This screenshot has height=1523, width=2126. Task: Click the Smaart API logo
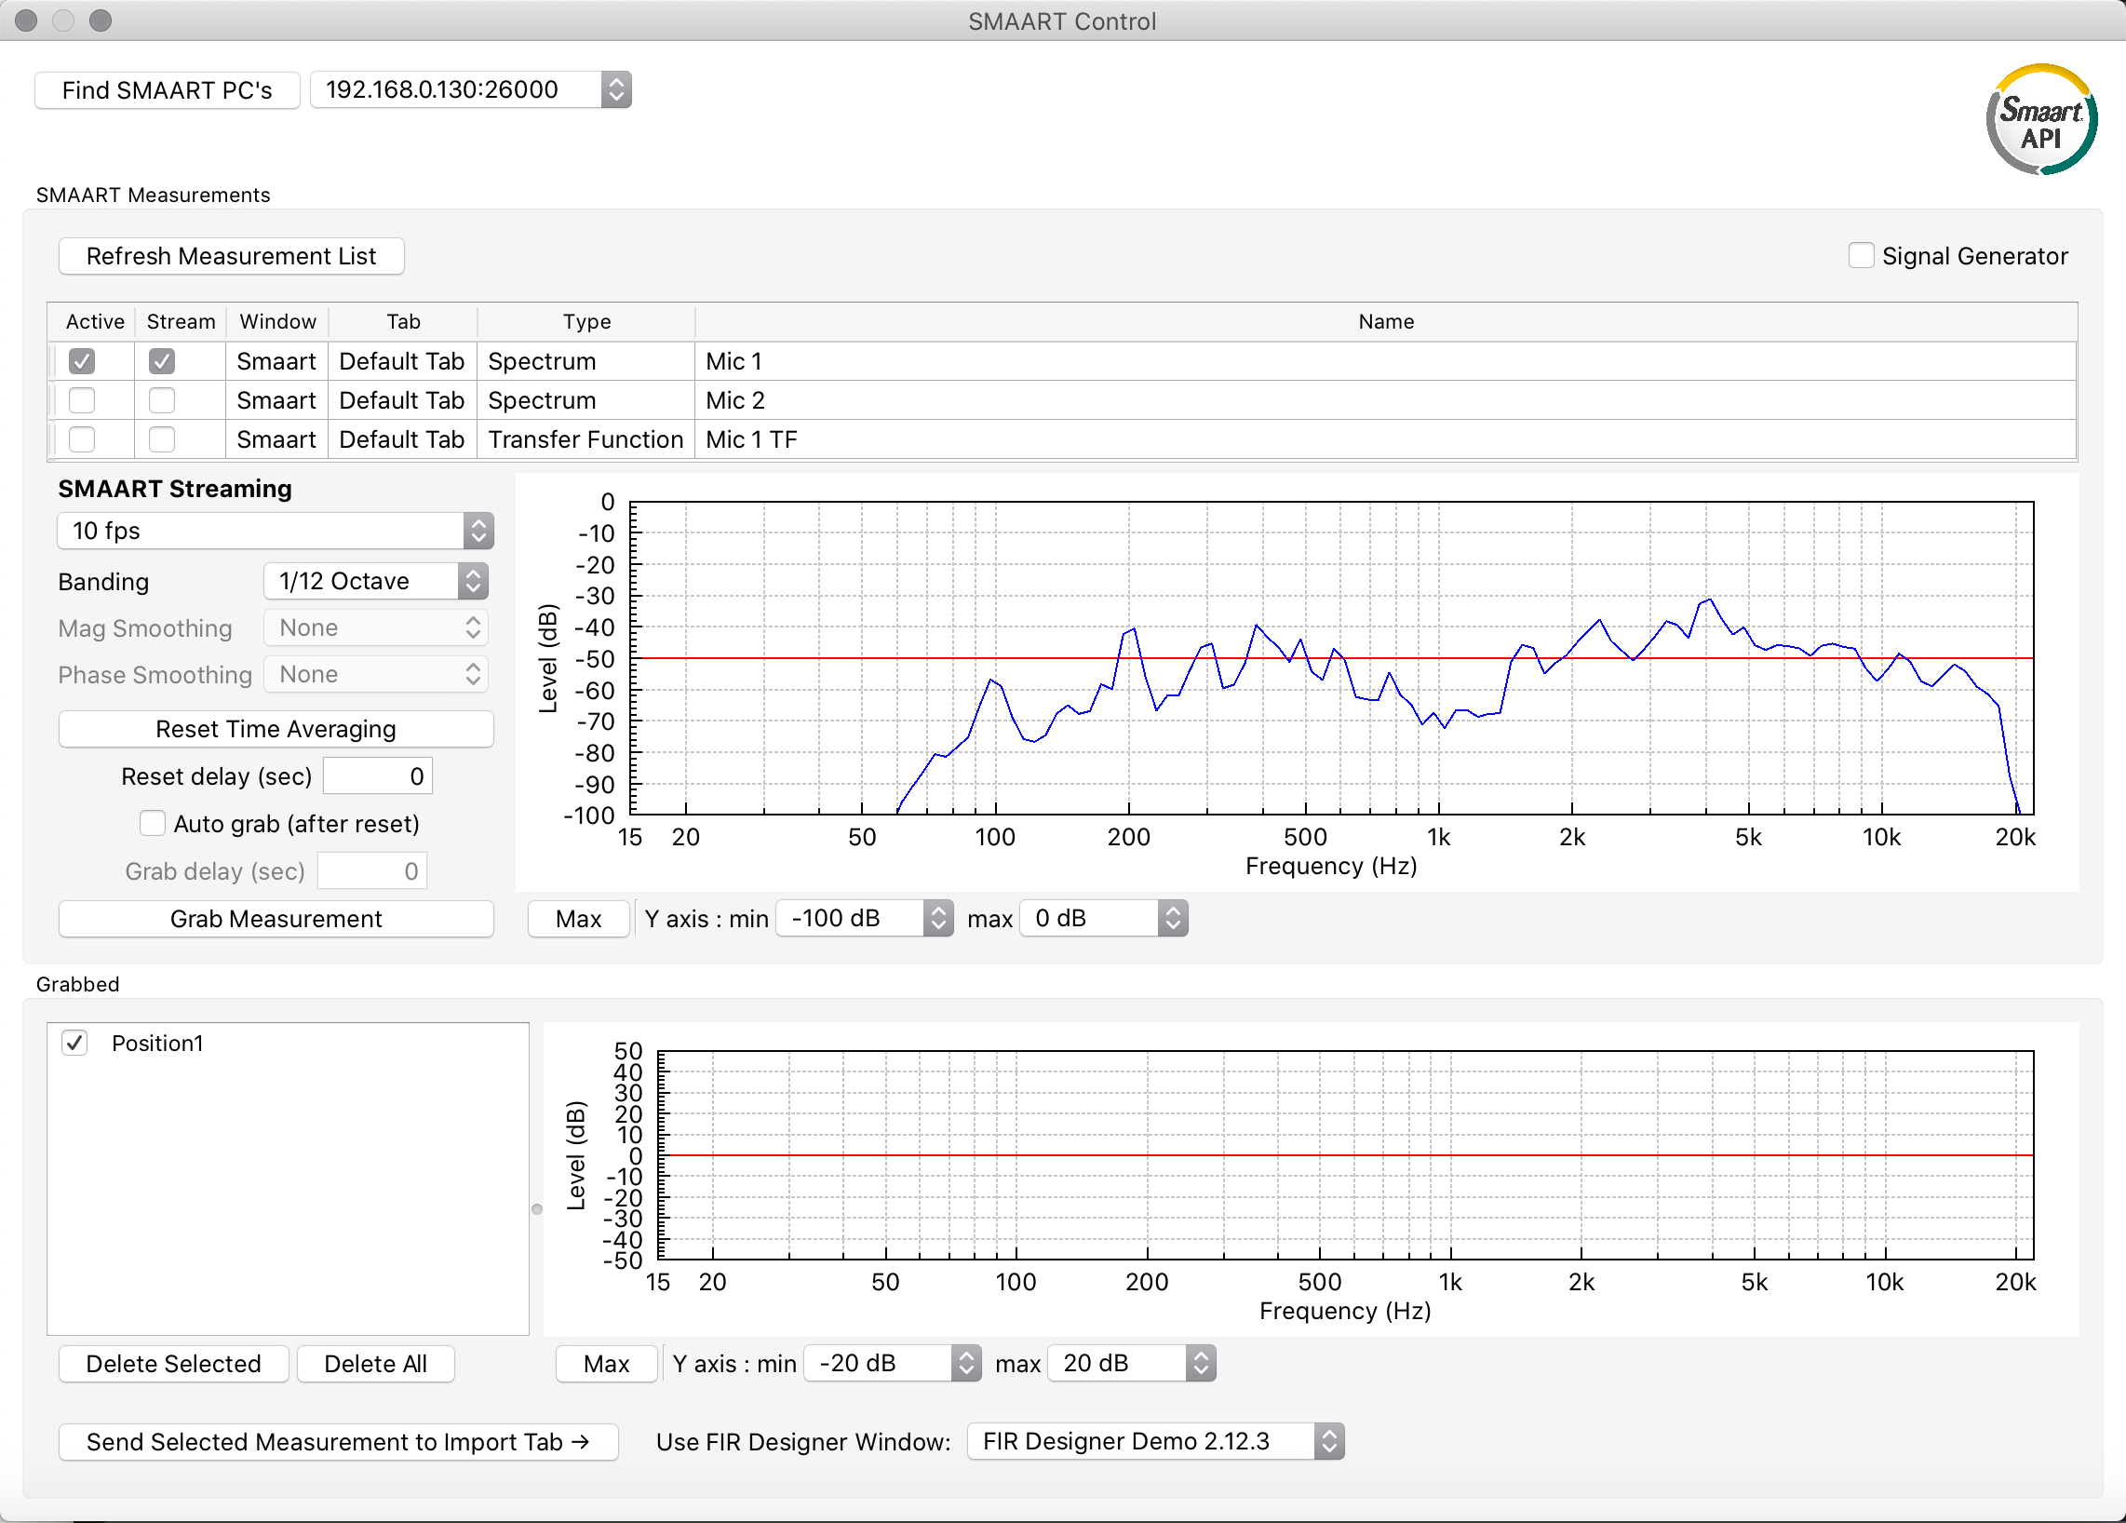point(2040,119)
